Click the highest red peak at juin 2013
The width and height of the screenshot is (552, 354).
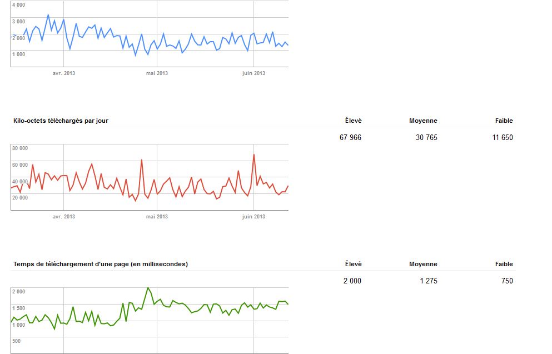pyautogui.click(x=254, y=154)
